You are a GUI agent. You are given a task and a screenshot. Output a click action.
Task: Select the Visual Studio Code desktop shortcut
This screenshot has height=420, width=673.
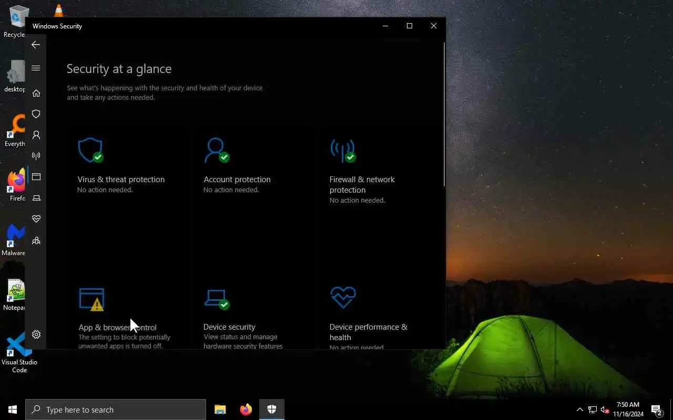point(19,352)
